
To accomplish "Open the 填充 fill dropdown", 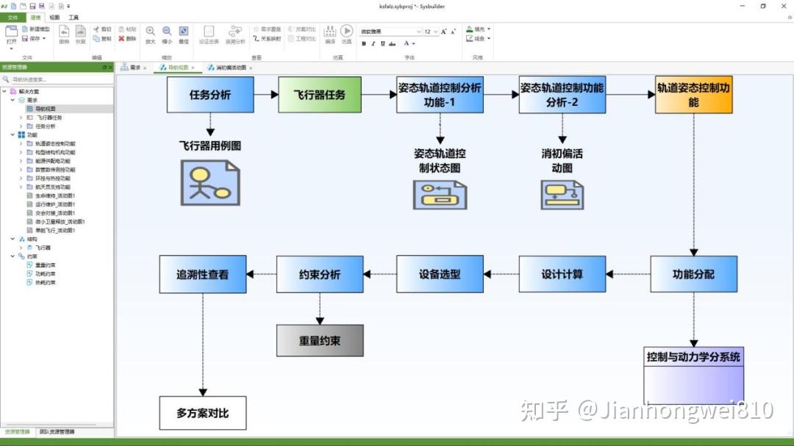I will click(490, 29).
